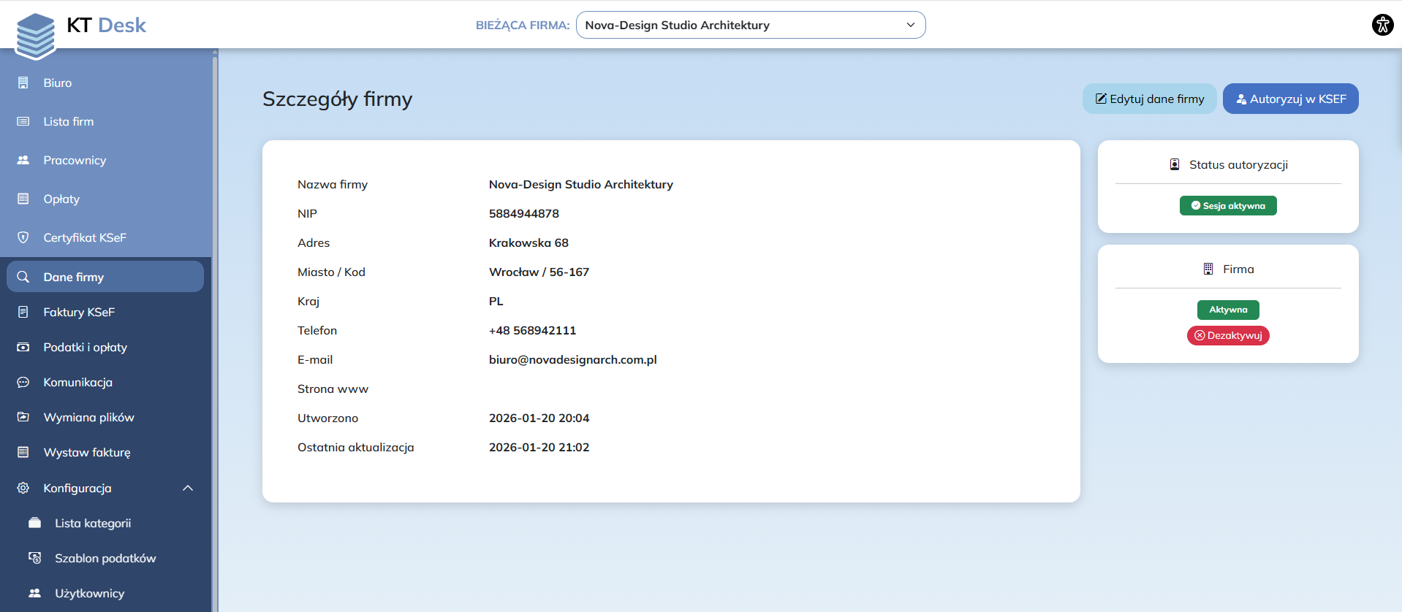Click the Wymiana plików folder icon

click(x=23, y=417)
